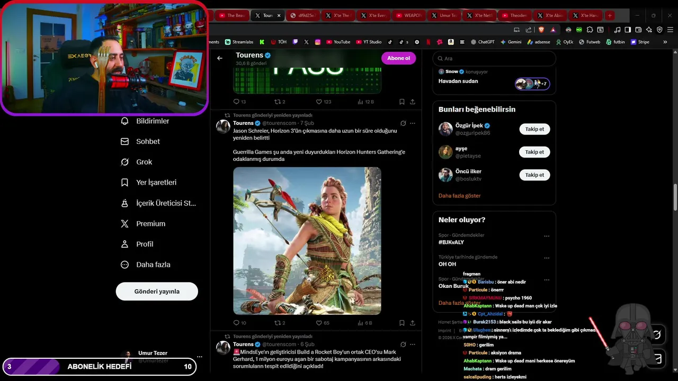This screenshot has height=381, width=678.
Task: Open Premium from the sidebar
Action: tap(143, 224)
